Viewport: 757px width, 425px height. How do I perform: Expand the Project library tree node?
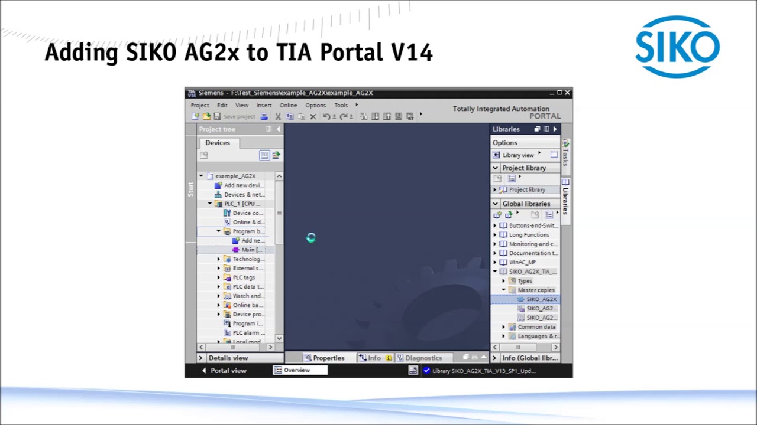[x=495, y=190]
